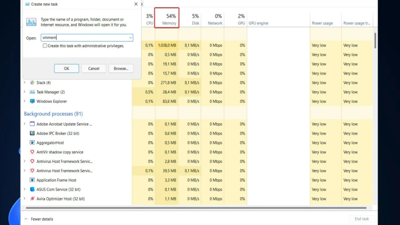Sort by the Network column header
Viewport: 400px width, 225px height.
click(x=213, y=19)
